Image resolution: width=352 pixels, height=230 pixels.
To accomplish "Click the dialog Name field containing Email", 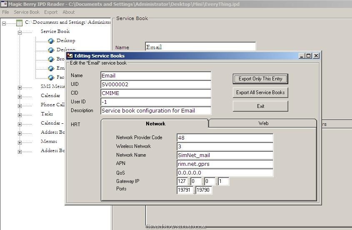I will 156,76.
